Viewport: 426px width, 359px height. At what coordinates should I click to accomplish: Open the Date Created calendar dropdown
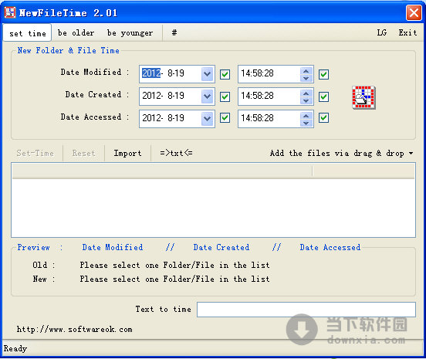point(208,97)
